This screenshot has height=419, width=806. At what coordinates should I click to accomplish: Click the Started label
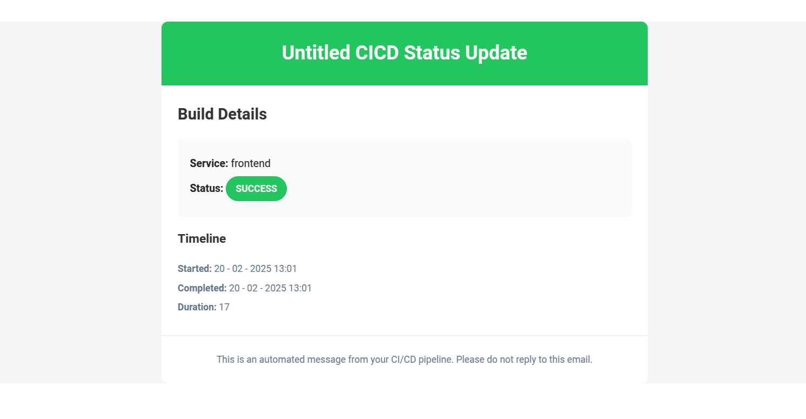194,269
